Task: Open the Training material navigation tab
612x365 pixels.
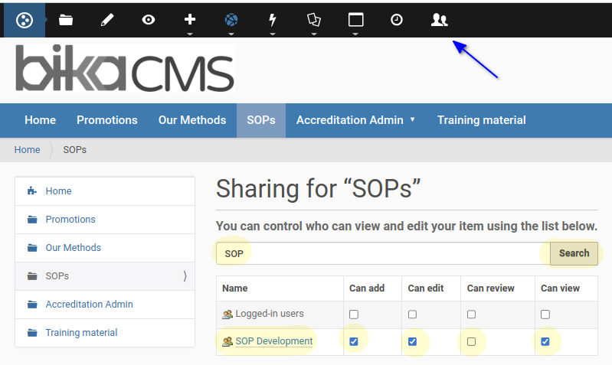Action: (481, 120)
